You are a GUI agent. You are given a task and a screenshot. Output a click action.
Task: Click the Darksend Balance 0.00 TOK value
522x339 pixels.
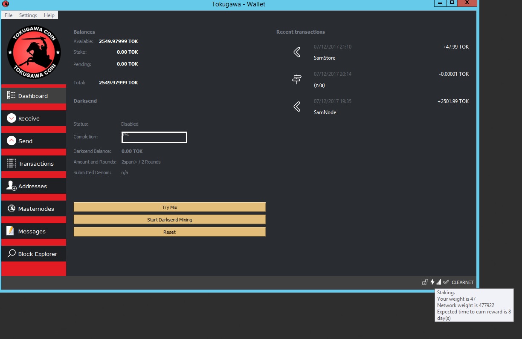pyautogui.click(x=132, y=151)
